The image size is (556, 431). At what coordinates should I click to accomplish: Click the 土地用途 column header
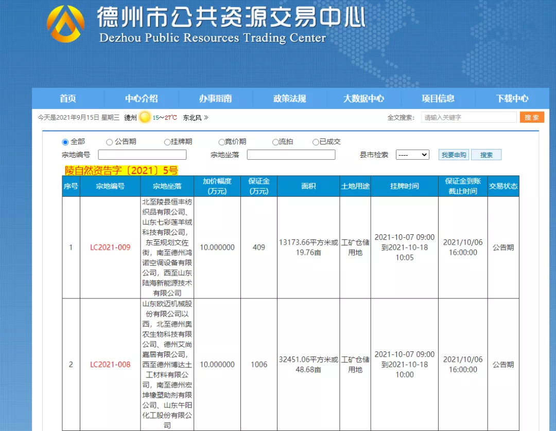[355, 186]
